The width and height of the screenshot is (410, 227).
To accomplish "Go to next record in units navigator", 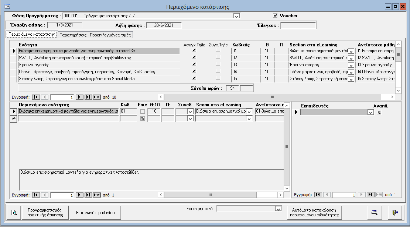I will (x=79, y=97).
